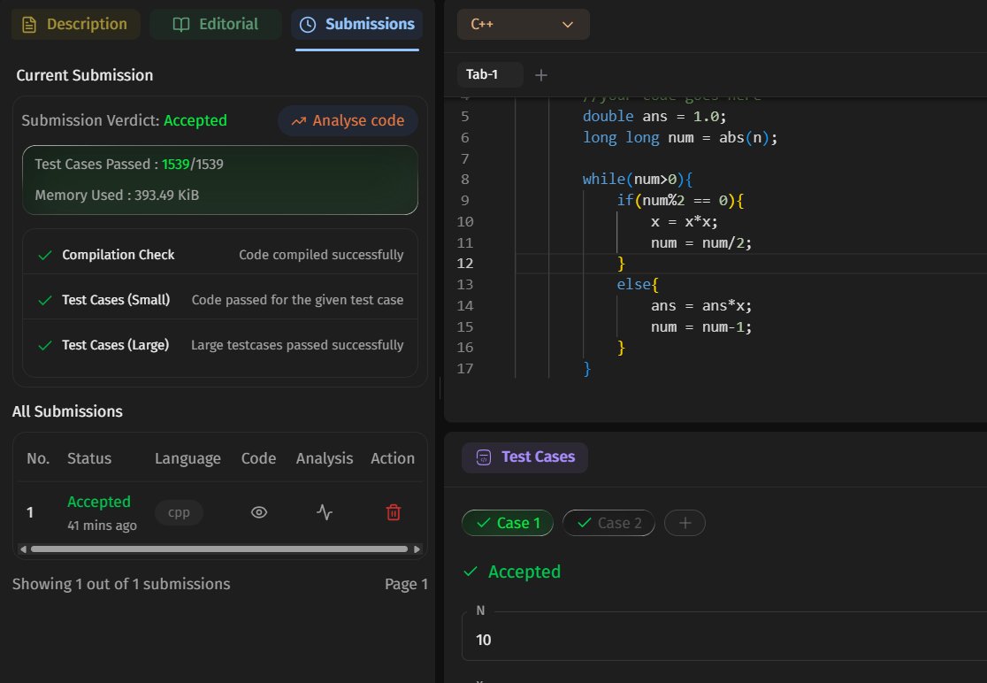Viewport: 987px width, 683px height.
Task: Click the Submission Verdict Accepted text
Action: [x=124, y=120]
